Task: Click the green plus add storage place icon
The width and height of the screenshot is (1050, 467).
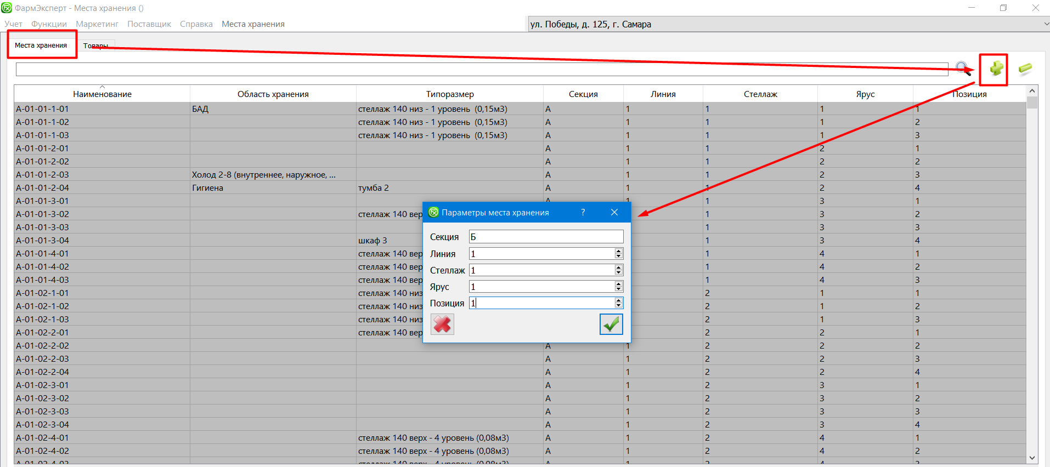Action: point(996,69)
